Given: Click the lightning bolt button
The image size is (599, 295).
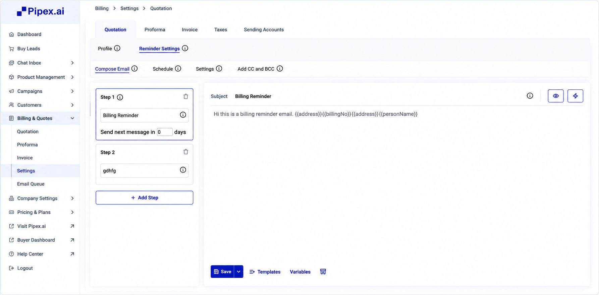Looking at the screenshot, I should [575, 96].
